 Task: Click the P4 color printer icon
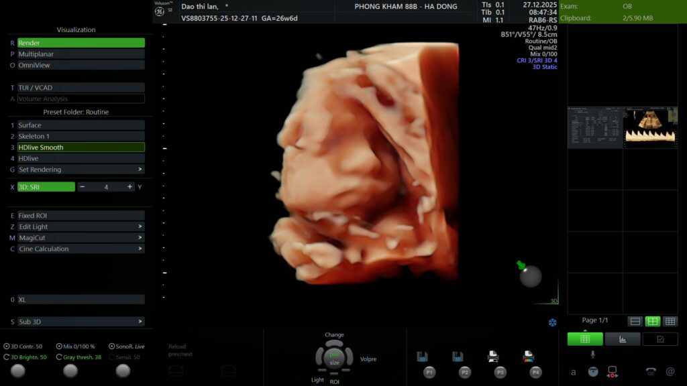pos(528,357)
